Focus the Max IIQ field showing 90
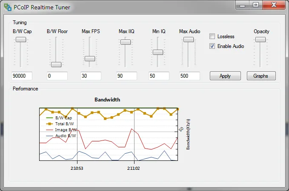Viewport: 289px width, 191px height. pos(126,76)
